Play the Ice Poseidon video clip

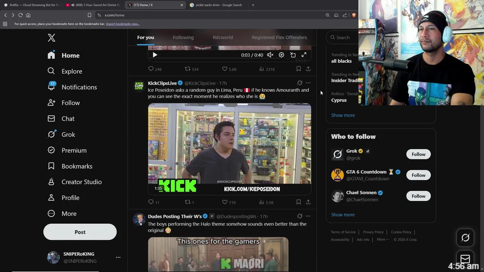(230, 149)
